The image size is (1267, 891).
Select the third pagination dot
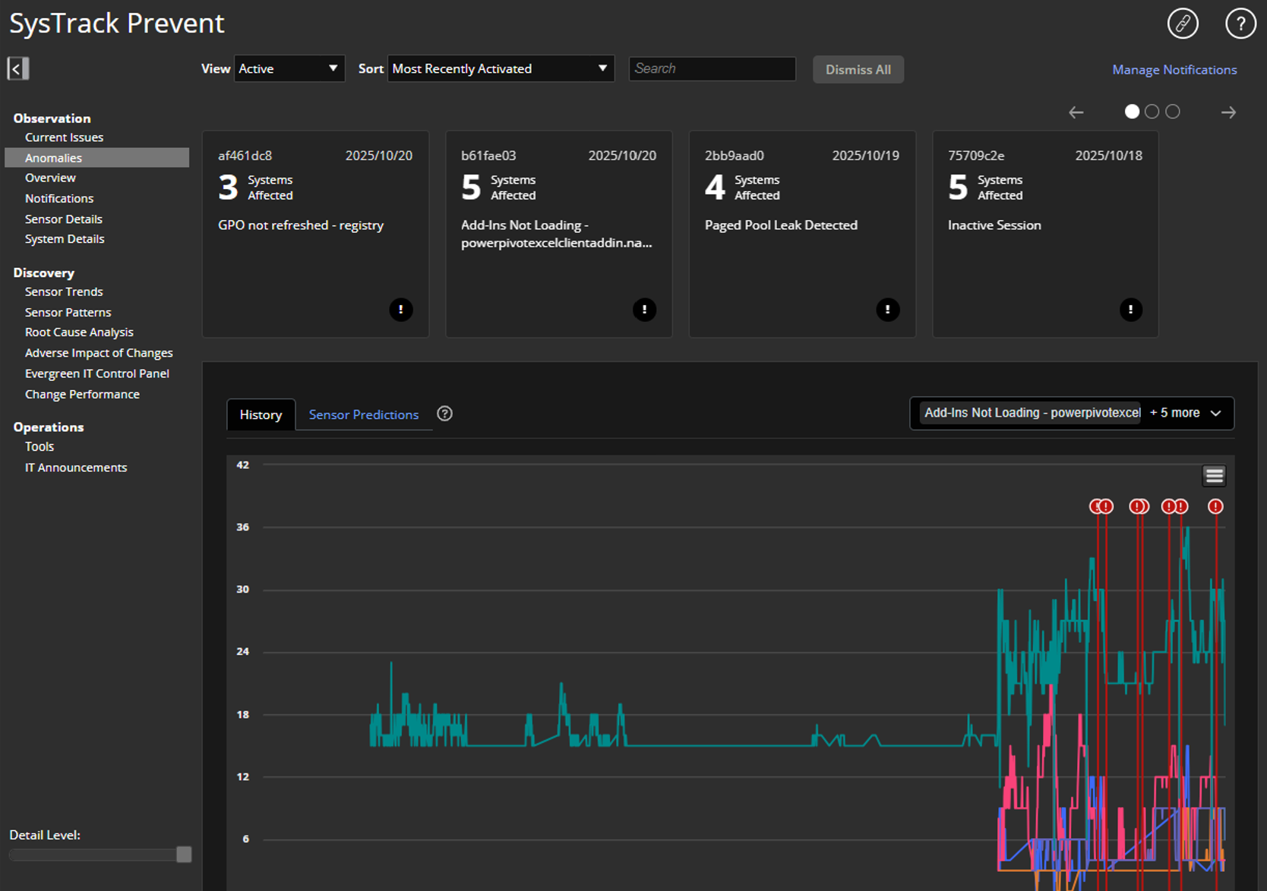point(1173,112)
